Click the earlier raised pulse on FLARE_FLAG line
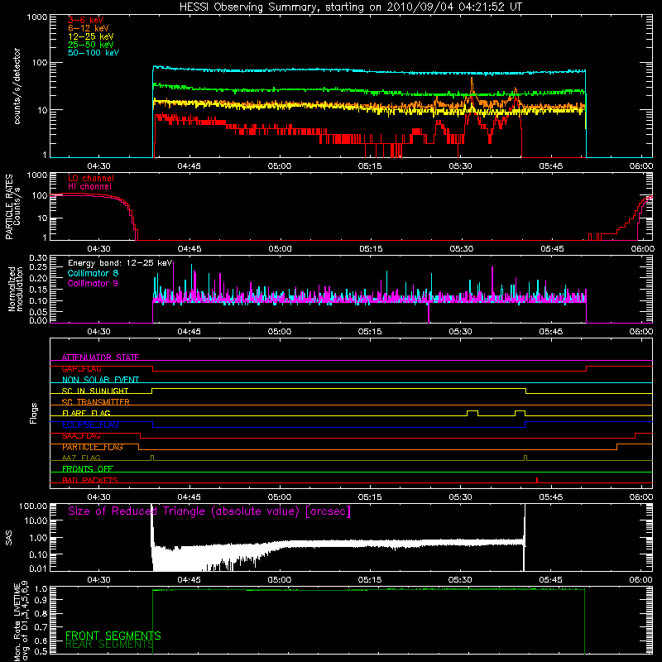This screenshot has height=662, width=662. tap(473, 413)
